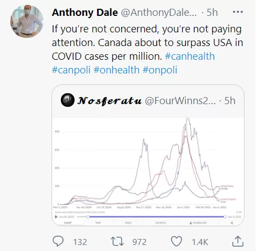This screenshot has height=251, width=256.
Task: Open the reply comment icon
Action: point(58,241)
